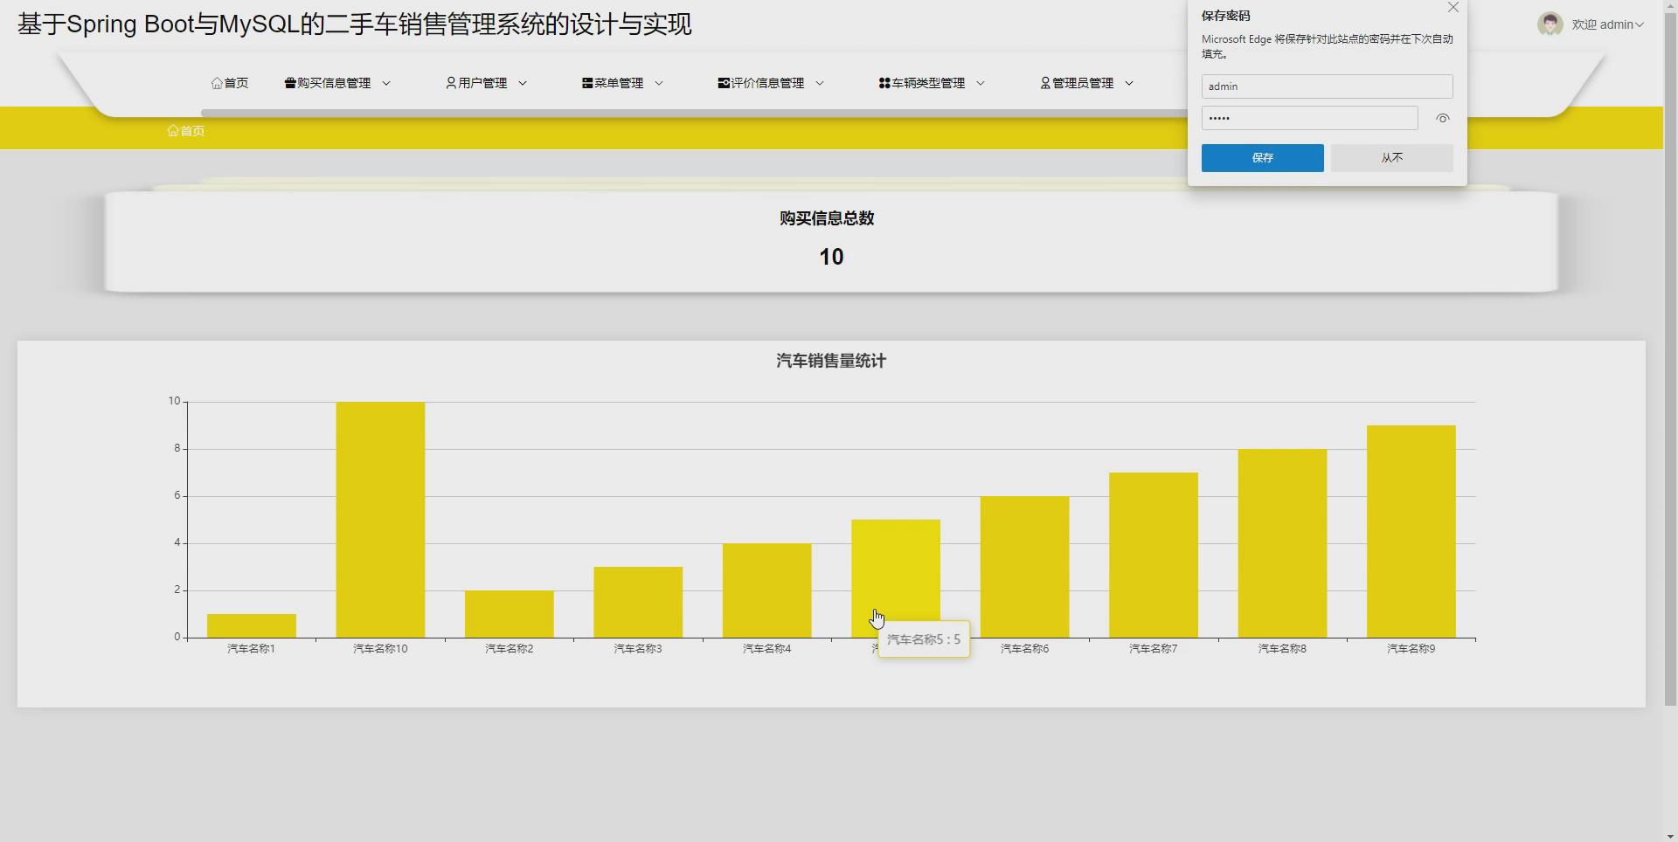Click the 汽车名称5 : 5 tooltip
1678x842 pixels.
pos(924,639)
